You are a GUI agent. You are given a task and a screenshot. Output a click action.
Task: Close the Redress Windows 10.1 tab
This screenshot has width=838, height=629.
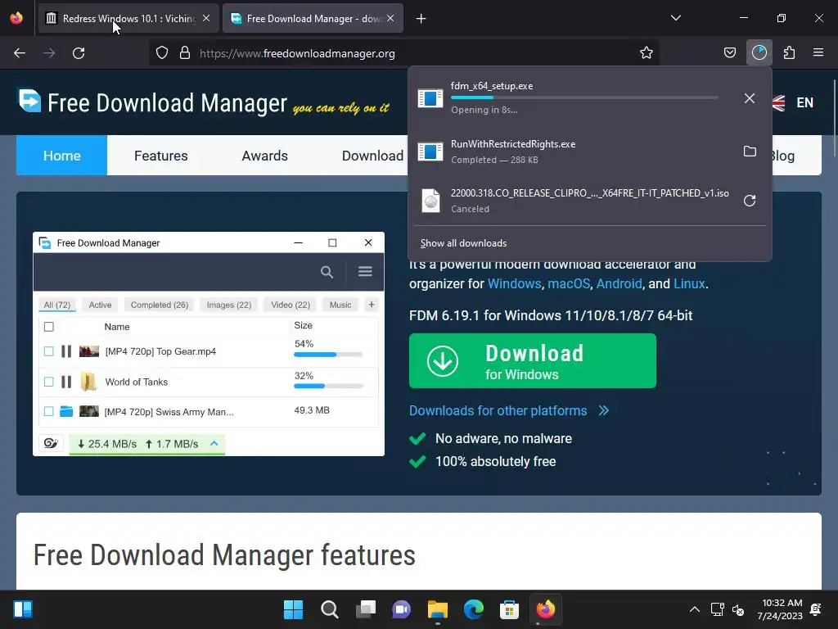pos(205,18)
